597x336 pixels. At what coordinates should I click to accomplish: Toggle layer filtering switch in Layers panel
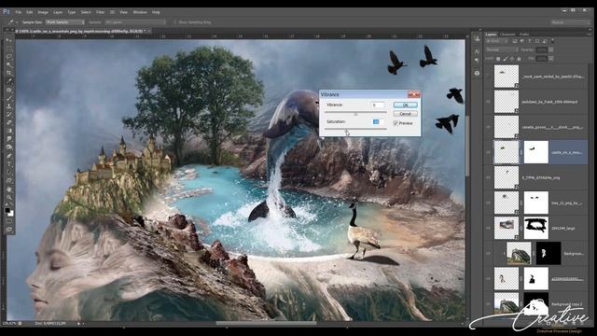pyautogui.click(x=553, y=41)
